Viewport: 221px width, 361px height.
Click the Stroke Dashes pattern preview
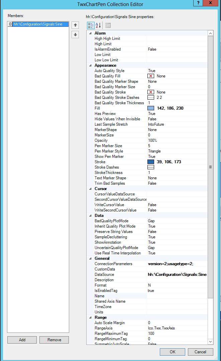(151, 167)
